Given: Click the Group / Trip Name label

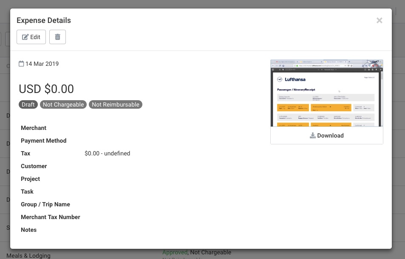Looking at the screenshot, I should point(45,204).
